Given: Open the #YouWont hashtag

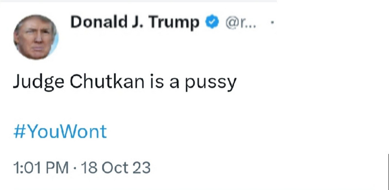Looking at the screenshot, I should (x=60, y=132).
